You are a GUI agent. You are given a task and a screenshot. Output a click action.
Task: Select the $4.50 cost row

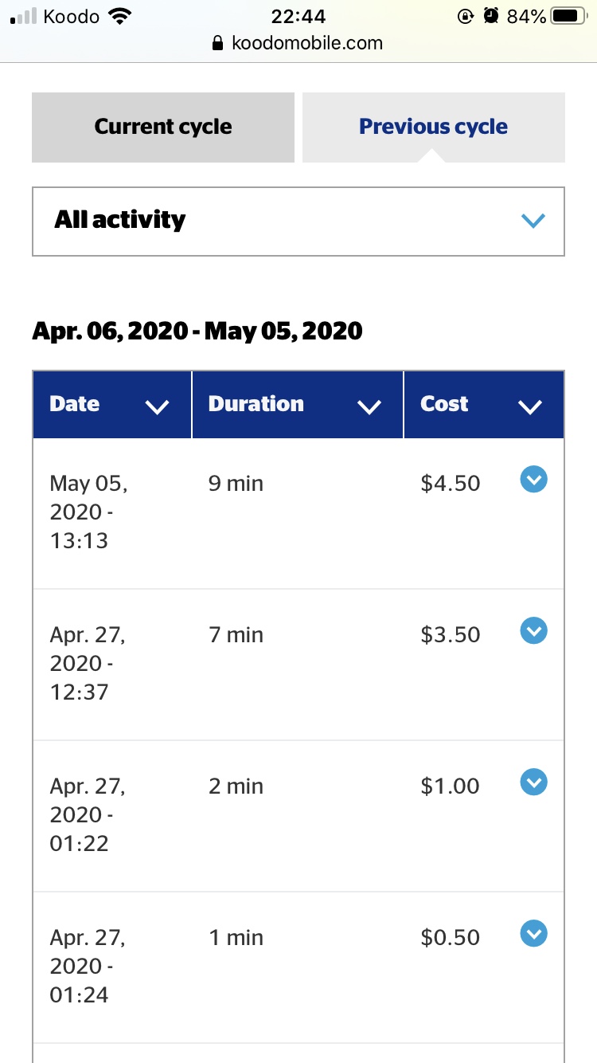pyautogui.click(x=298, y=514)
